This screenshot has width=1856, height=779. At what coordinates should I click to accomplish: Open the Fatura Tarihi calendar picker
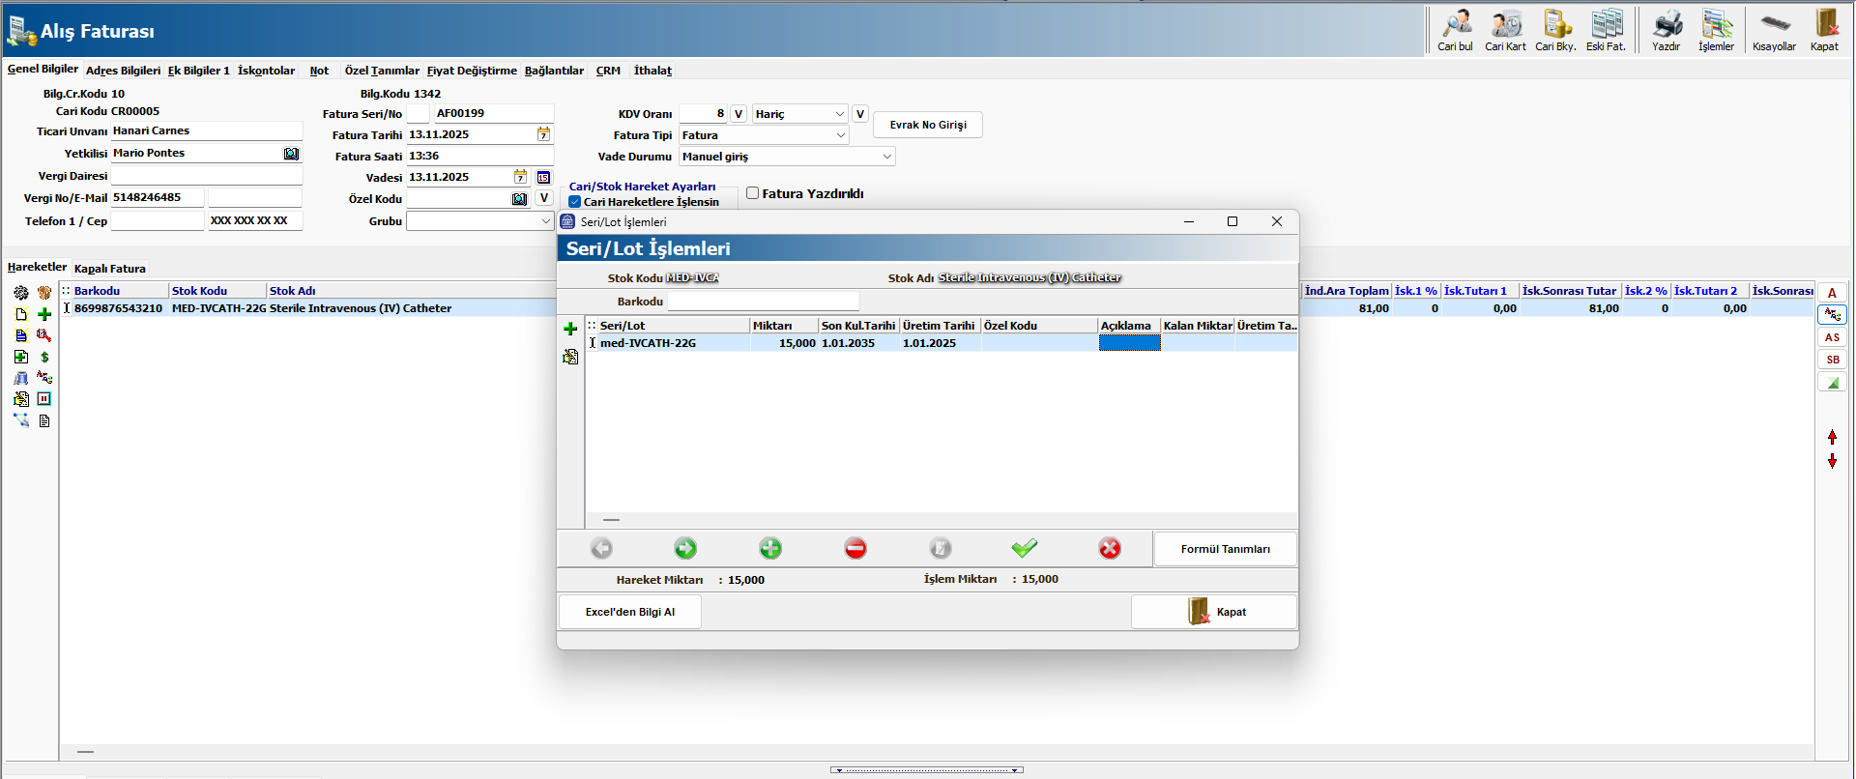pos(543,135)
